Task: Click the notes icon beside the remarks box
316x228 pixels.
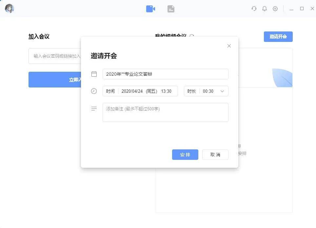Action: [x=94, y=109]
